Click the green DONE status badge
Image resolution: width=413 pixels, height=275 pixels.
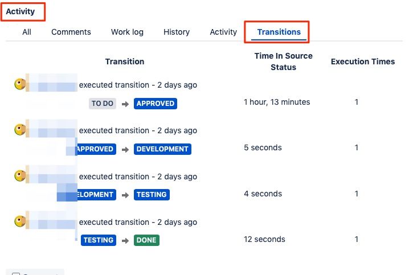(x=146, y=240)
